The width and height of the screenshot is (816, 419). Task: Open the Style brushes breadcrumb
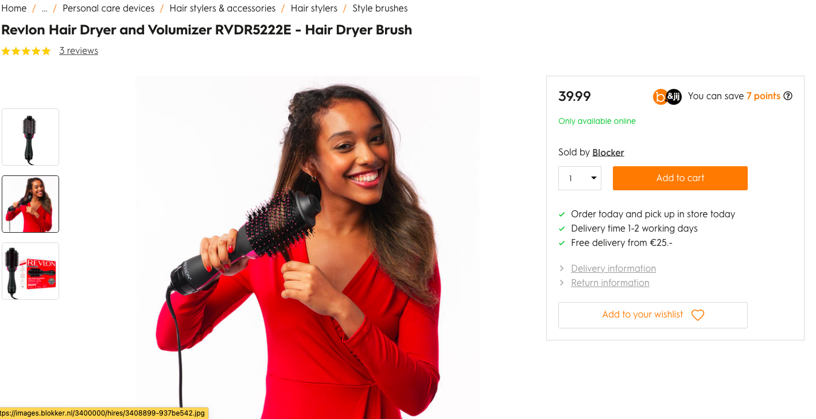[380, 9]
